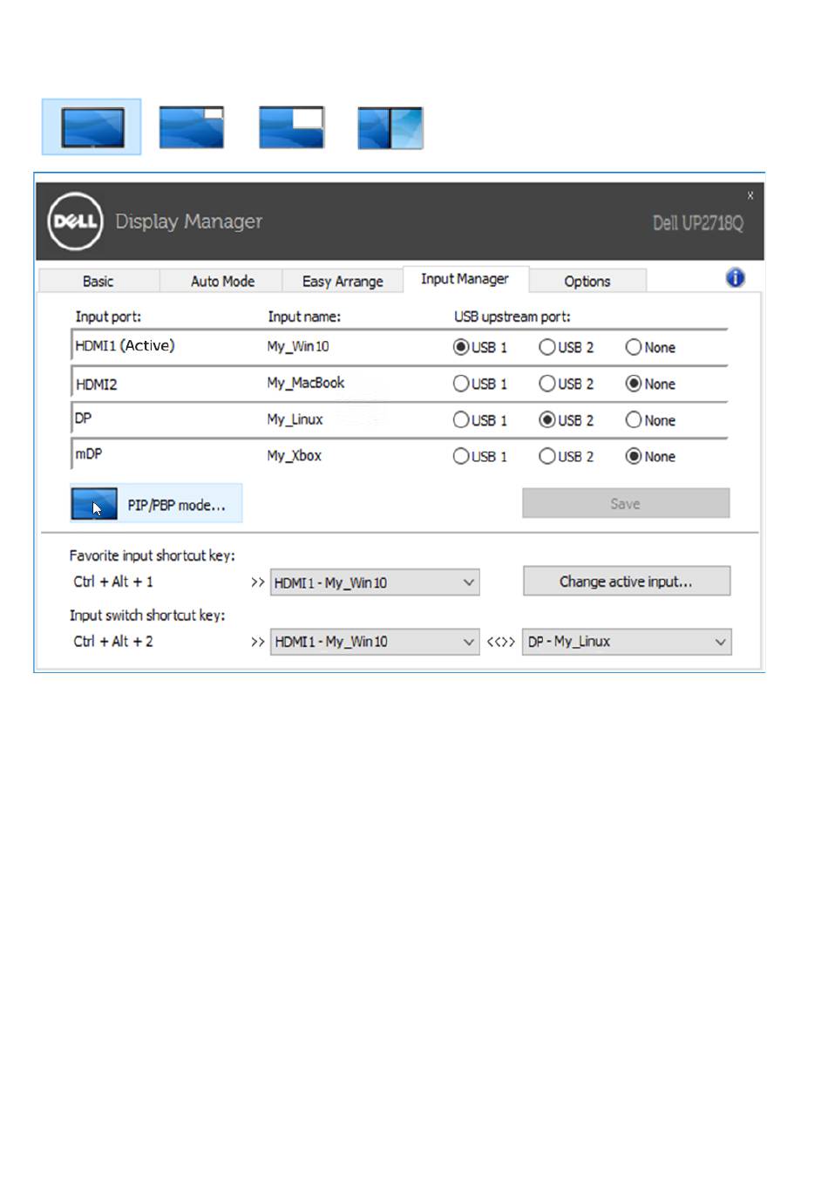Viewport: 828px width, 1198px height.
Task: Click the blue info icon
Action: pos(735,278)
